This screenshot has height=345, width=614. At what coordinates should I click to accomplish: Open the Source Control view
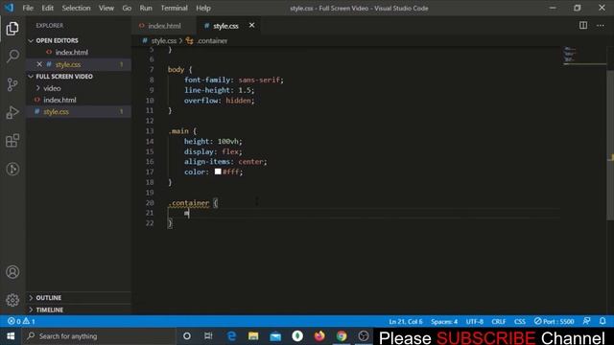12,84
